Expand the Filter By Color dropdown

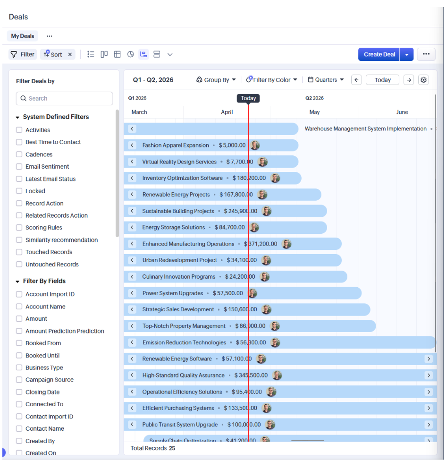pyautogui.click(x=272, y=80)
